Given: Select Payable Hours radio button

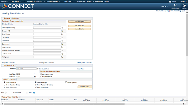Looking at the screenshot, I should pyautogui.click(x=41, y=76).
